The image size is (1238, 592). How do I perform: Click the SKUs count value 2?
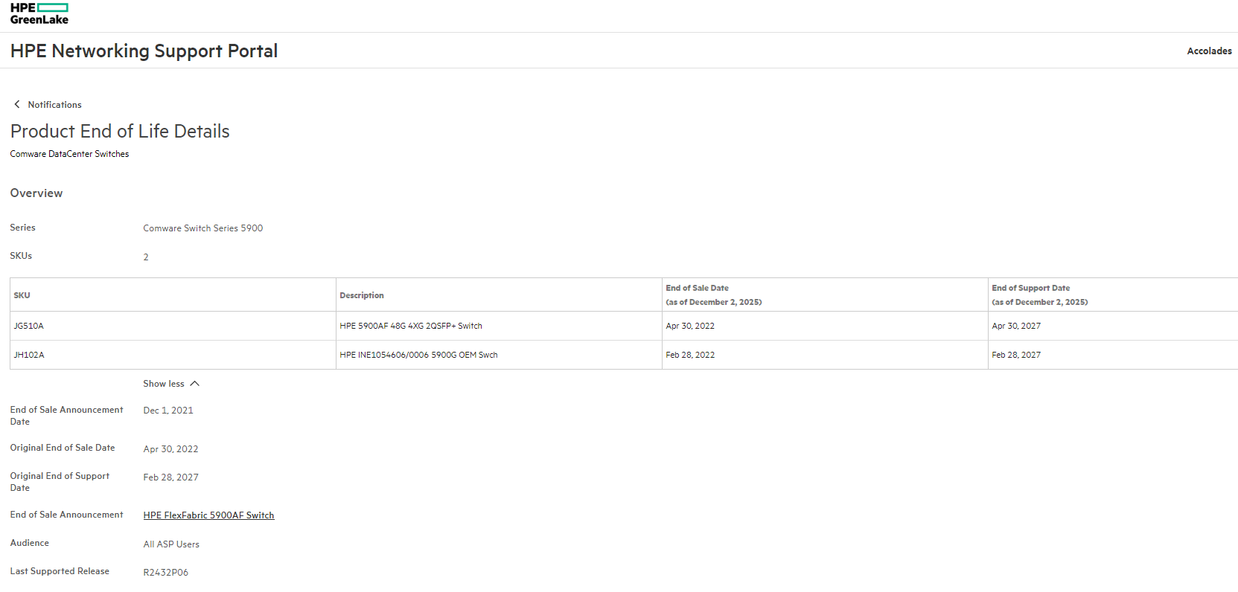tap(146, 257)
